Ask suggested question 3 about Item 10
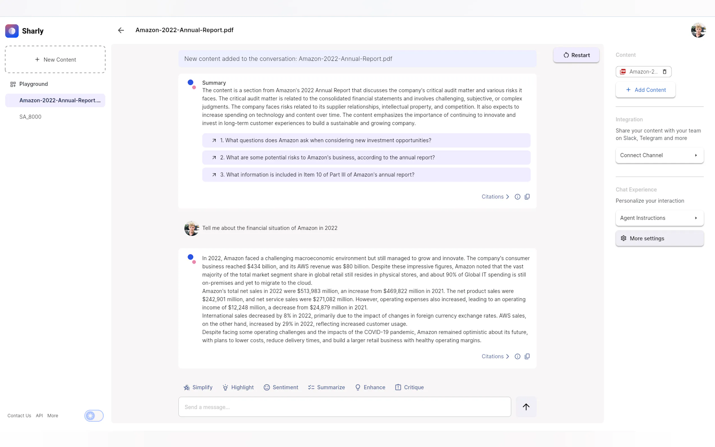The image size is (715, 447). [x=366, y=175]
